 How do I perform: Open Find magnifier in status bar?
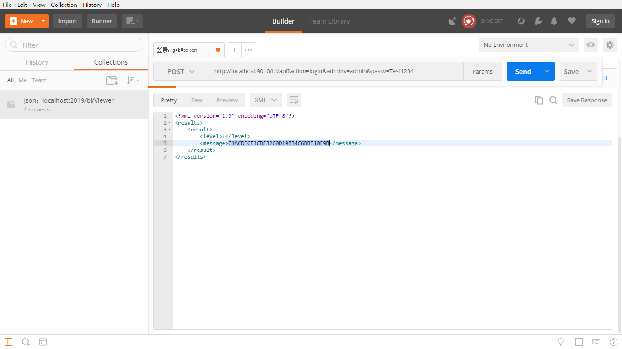click(x=25, y=342)
